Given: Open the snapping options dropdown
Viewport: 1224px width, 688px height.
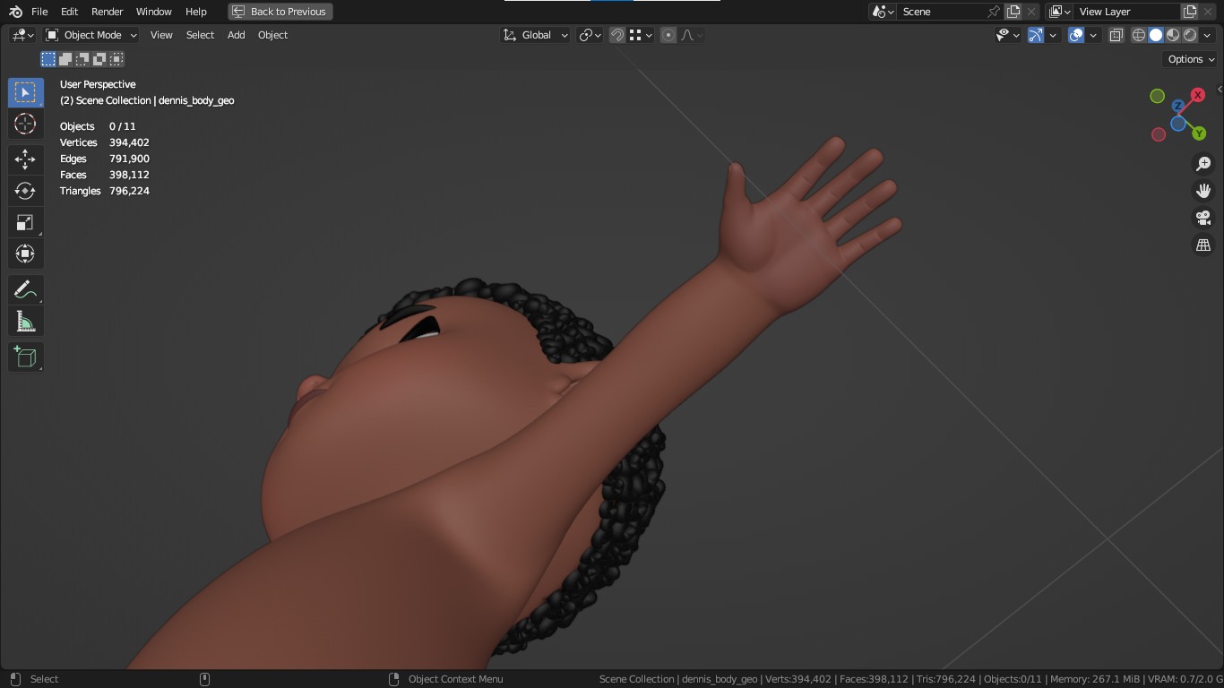Looking at the screenshot, I should [640, 35].
